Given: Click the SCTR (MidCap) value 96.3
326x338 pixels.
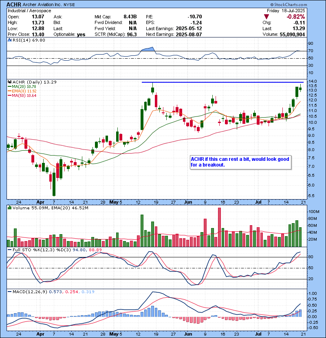Looking at the screenshot, I should (132, 35).
